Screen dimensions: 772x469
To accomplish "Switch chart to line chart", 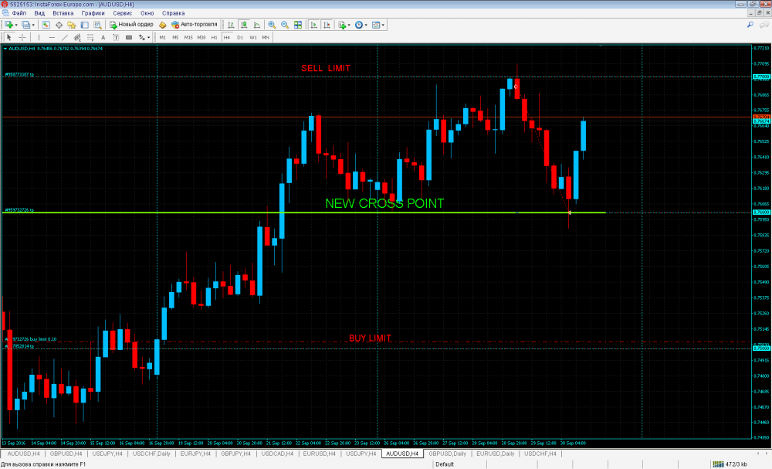I will point(256,25).
